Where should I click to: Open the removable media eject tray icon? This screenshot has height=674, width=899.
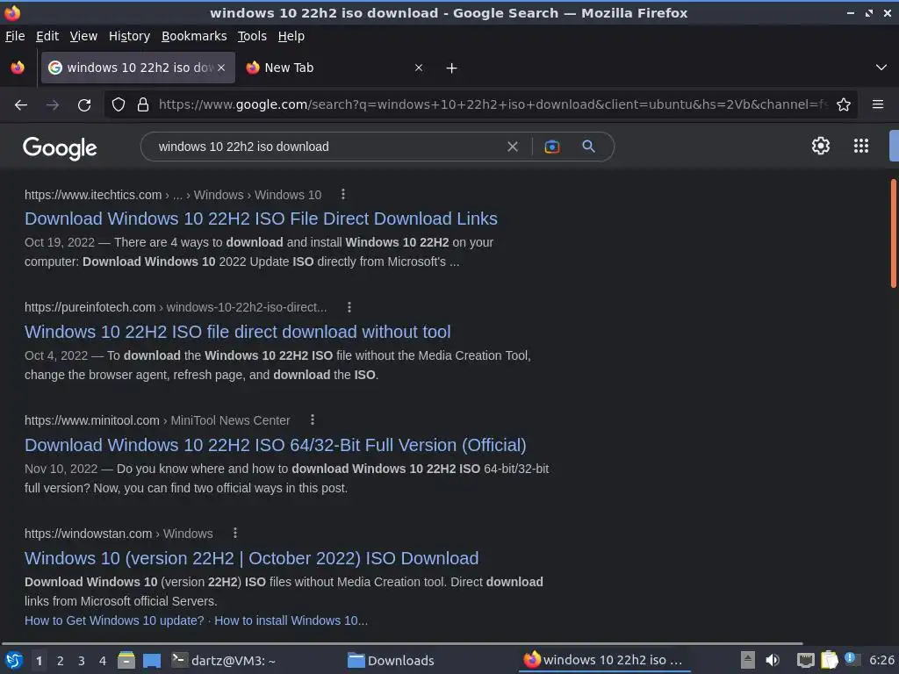[x=747, y=660]
